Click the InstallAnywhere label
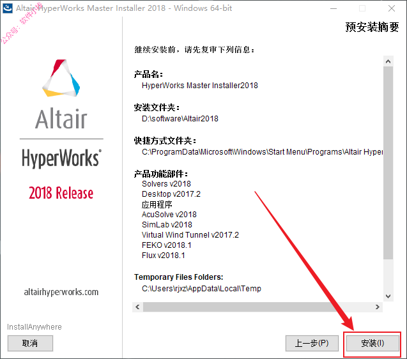Viewport: 407px width, 359px height. (x=35, y=327)
